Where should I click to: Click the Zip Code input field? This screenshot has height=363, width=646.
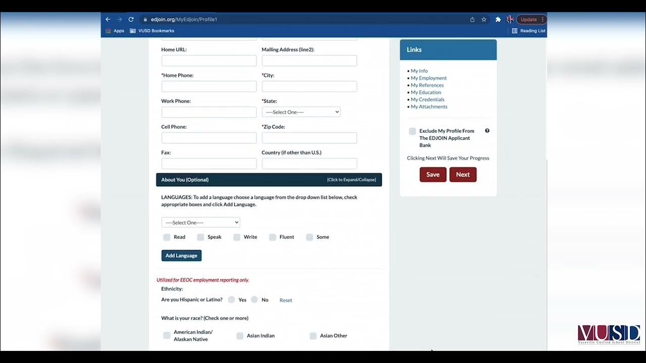pyautogui.click(x=309, y=138)
